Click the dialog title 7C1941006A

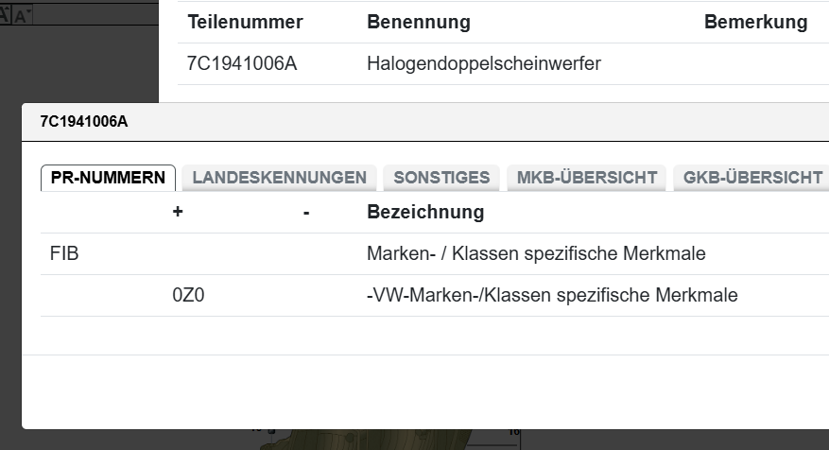(x=83, y=122)
